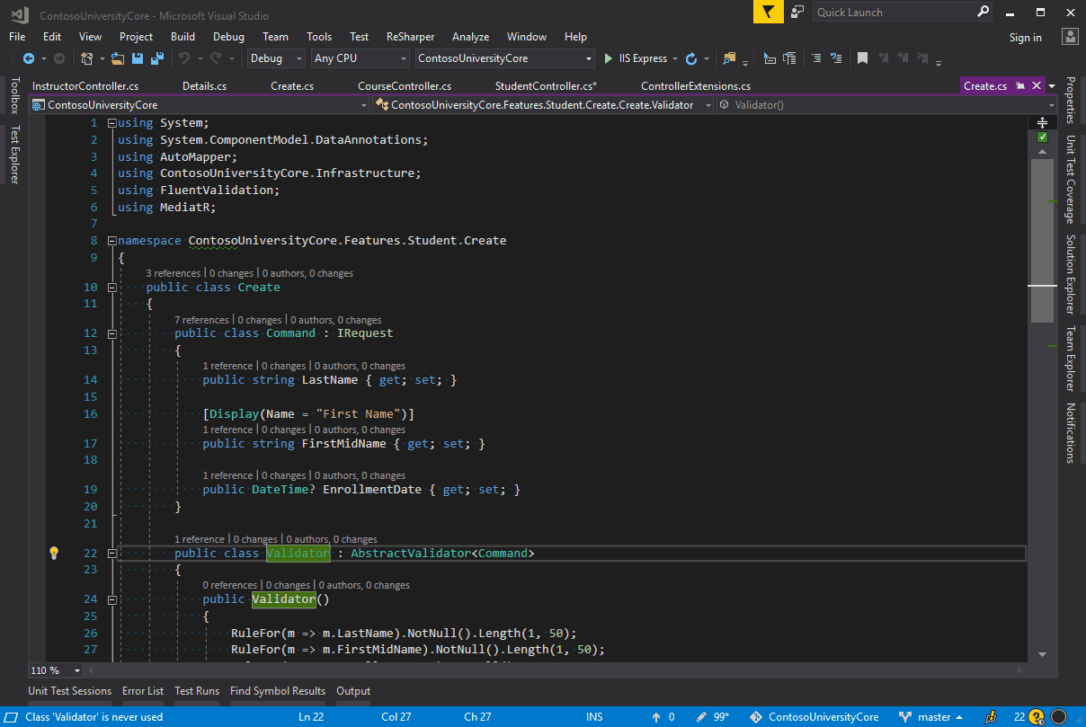Click the Quick Launch search magnifier icon

[x=982, y=13]
